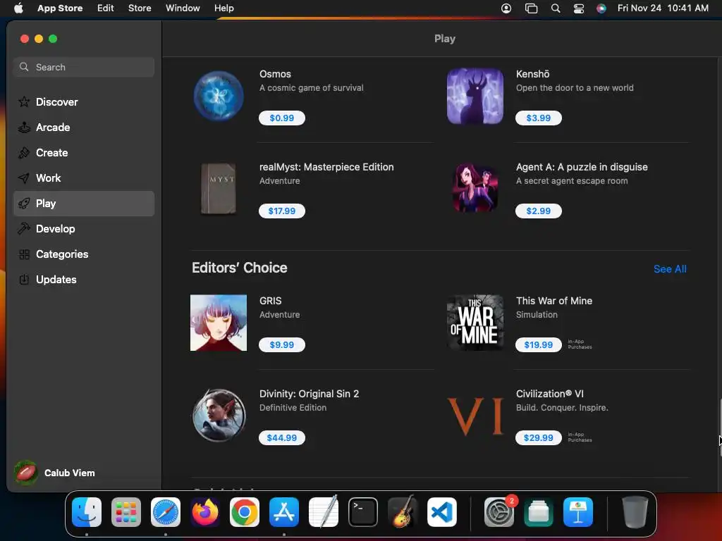The image size is (722, 541).
Task: Open the Civilization VI icon
Action: [475, 416]
